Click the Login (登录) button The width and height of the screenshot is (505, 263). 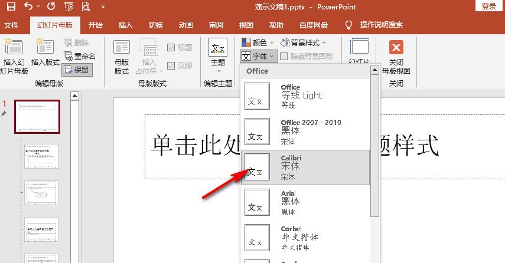488,6
